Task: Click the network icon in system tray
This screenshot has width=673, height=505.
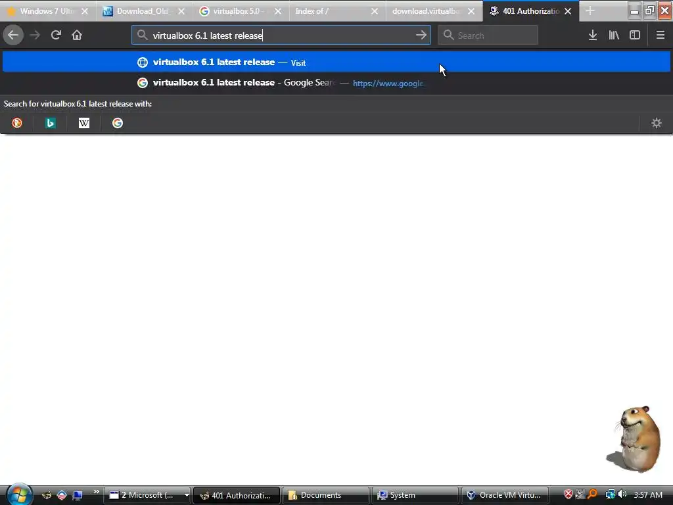Action: pos(610,494)
